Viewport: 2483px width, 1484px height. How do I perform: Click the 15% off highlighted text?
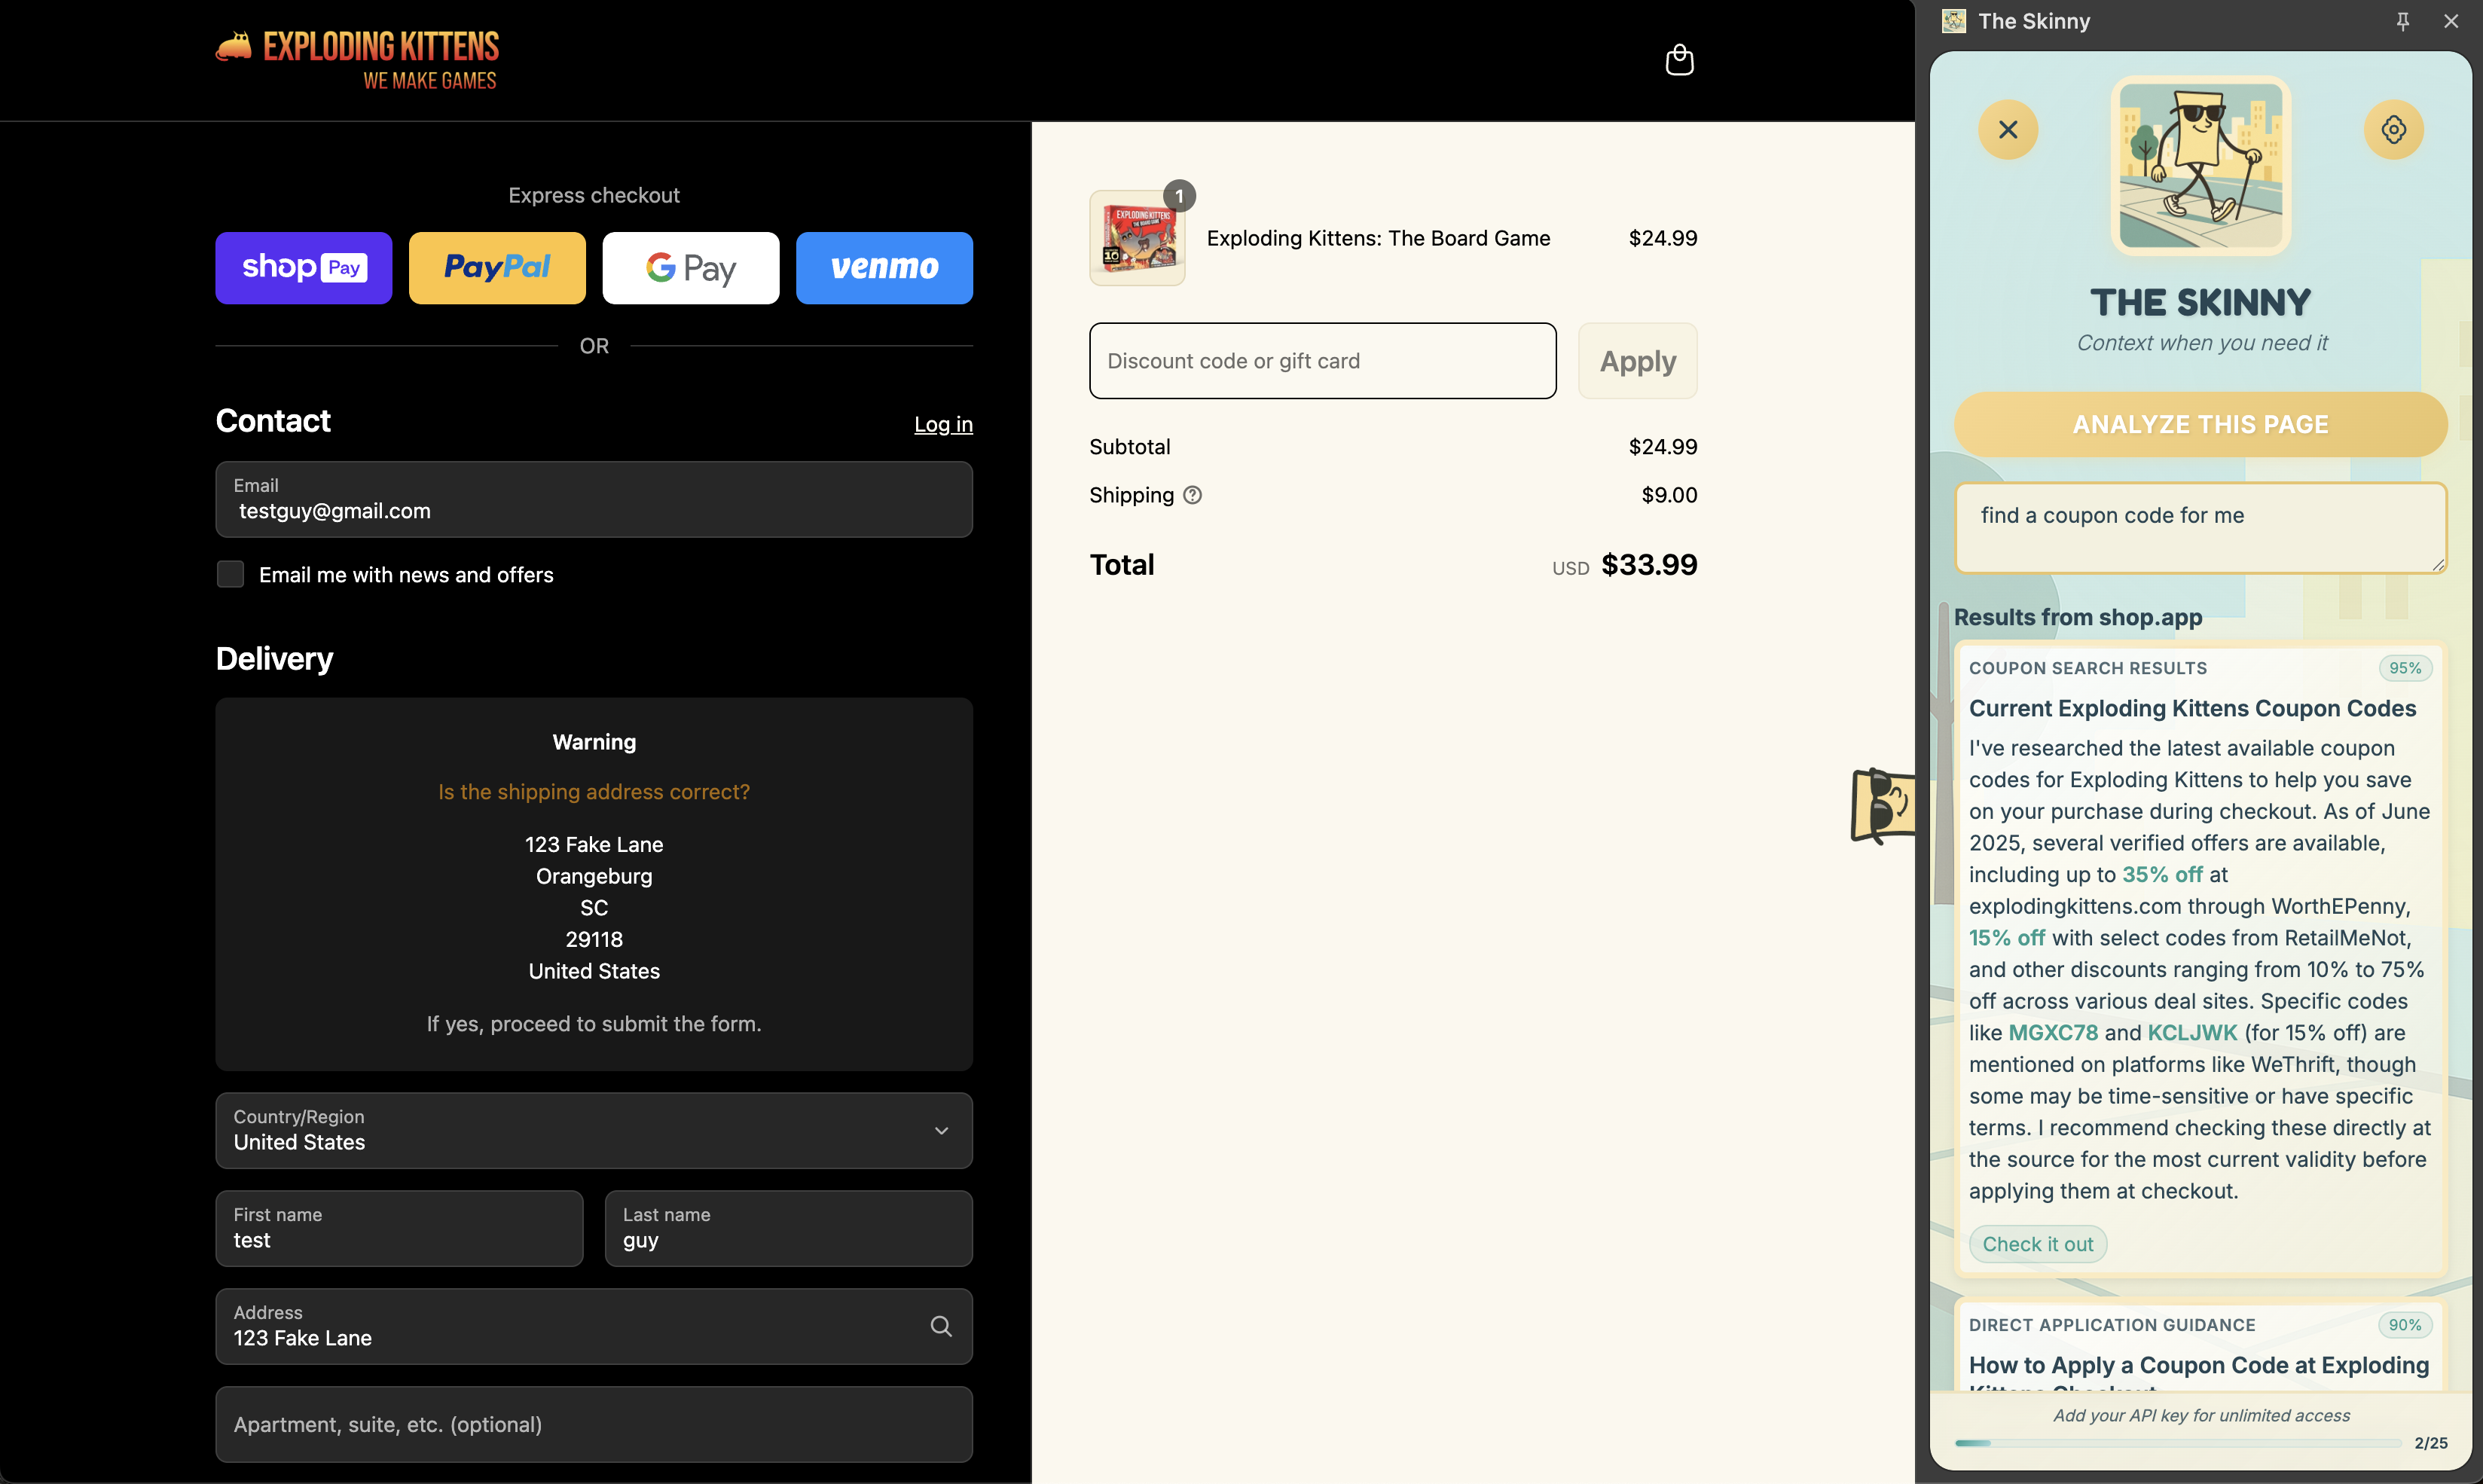tap(2007, 937)
